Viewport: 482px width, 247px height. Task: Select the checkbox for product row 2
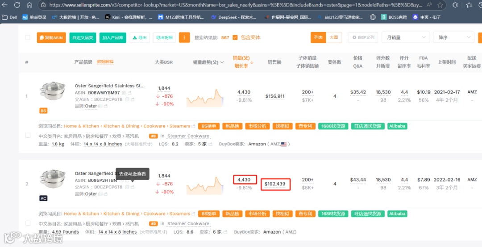[28, 223]
